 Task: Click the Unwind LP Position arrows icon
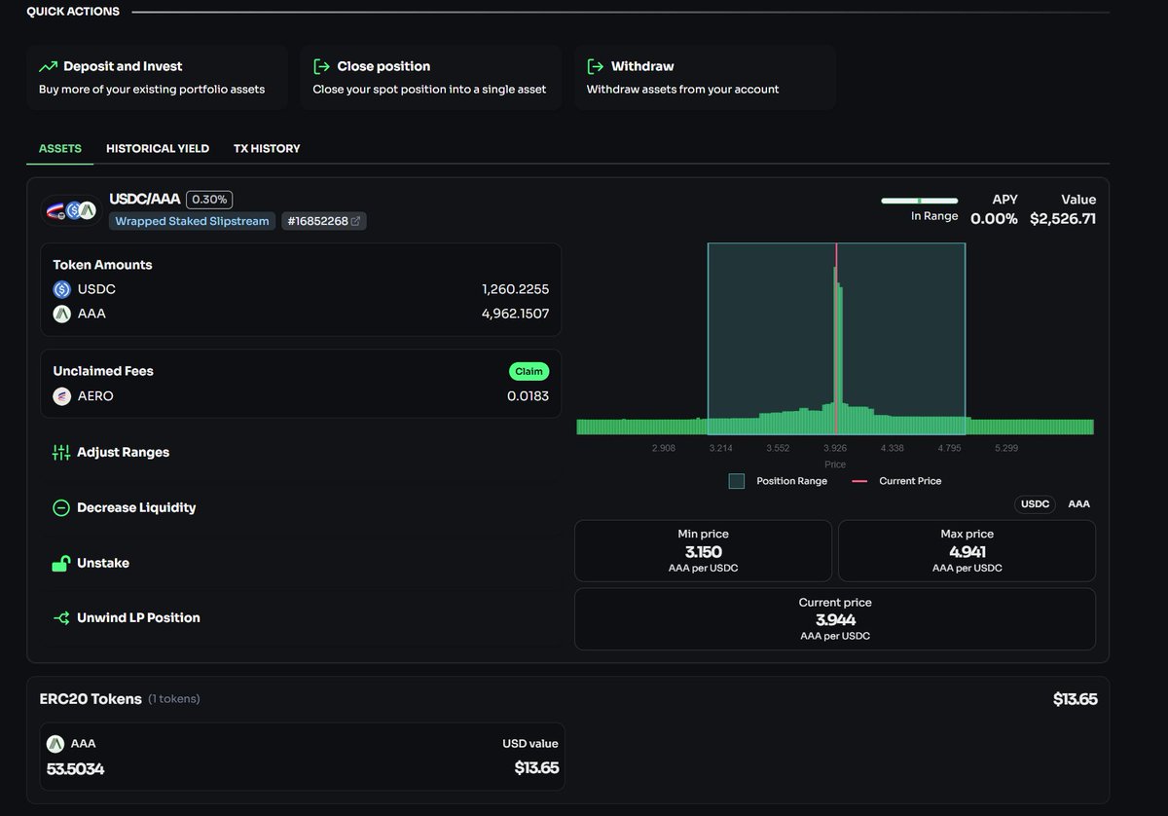click(x=61, y=618)
